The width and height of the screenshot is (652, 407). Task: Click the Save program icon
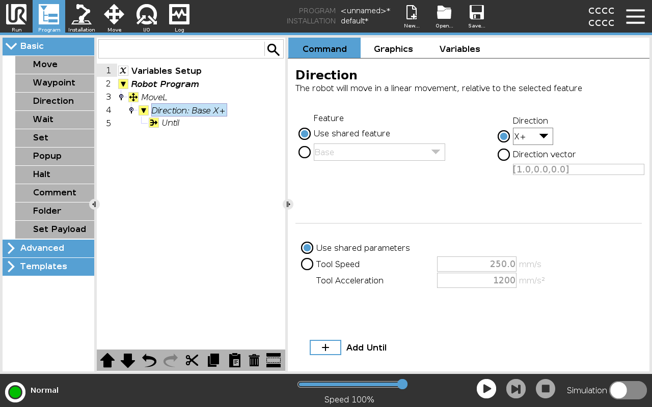[x=476, y=17]
